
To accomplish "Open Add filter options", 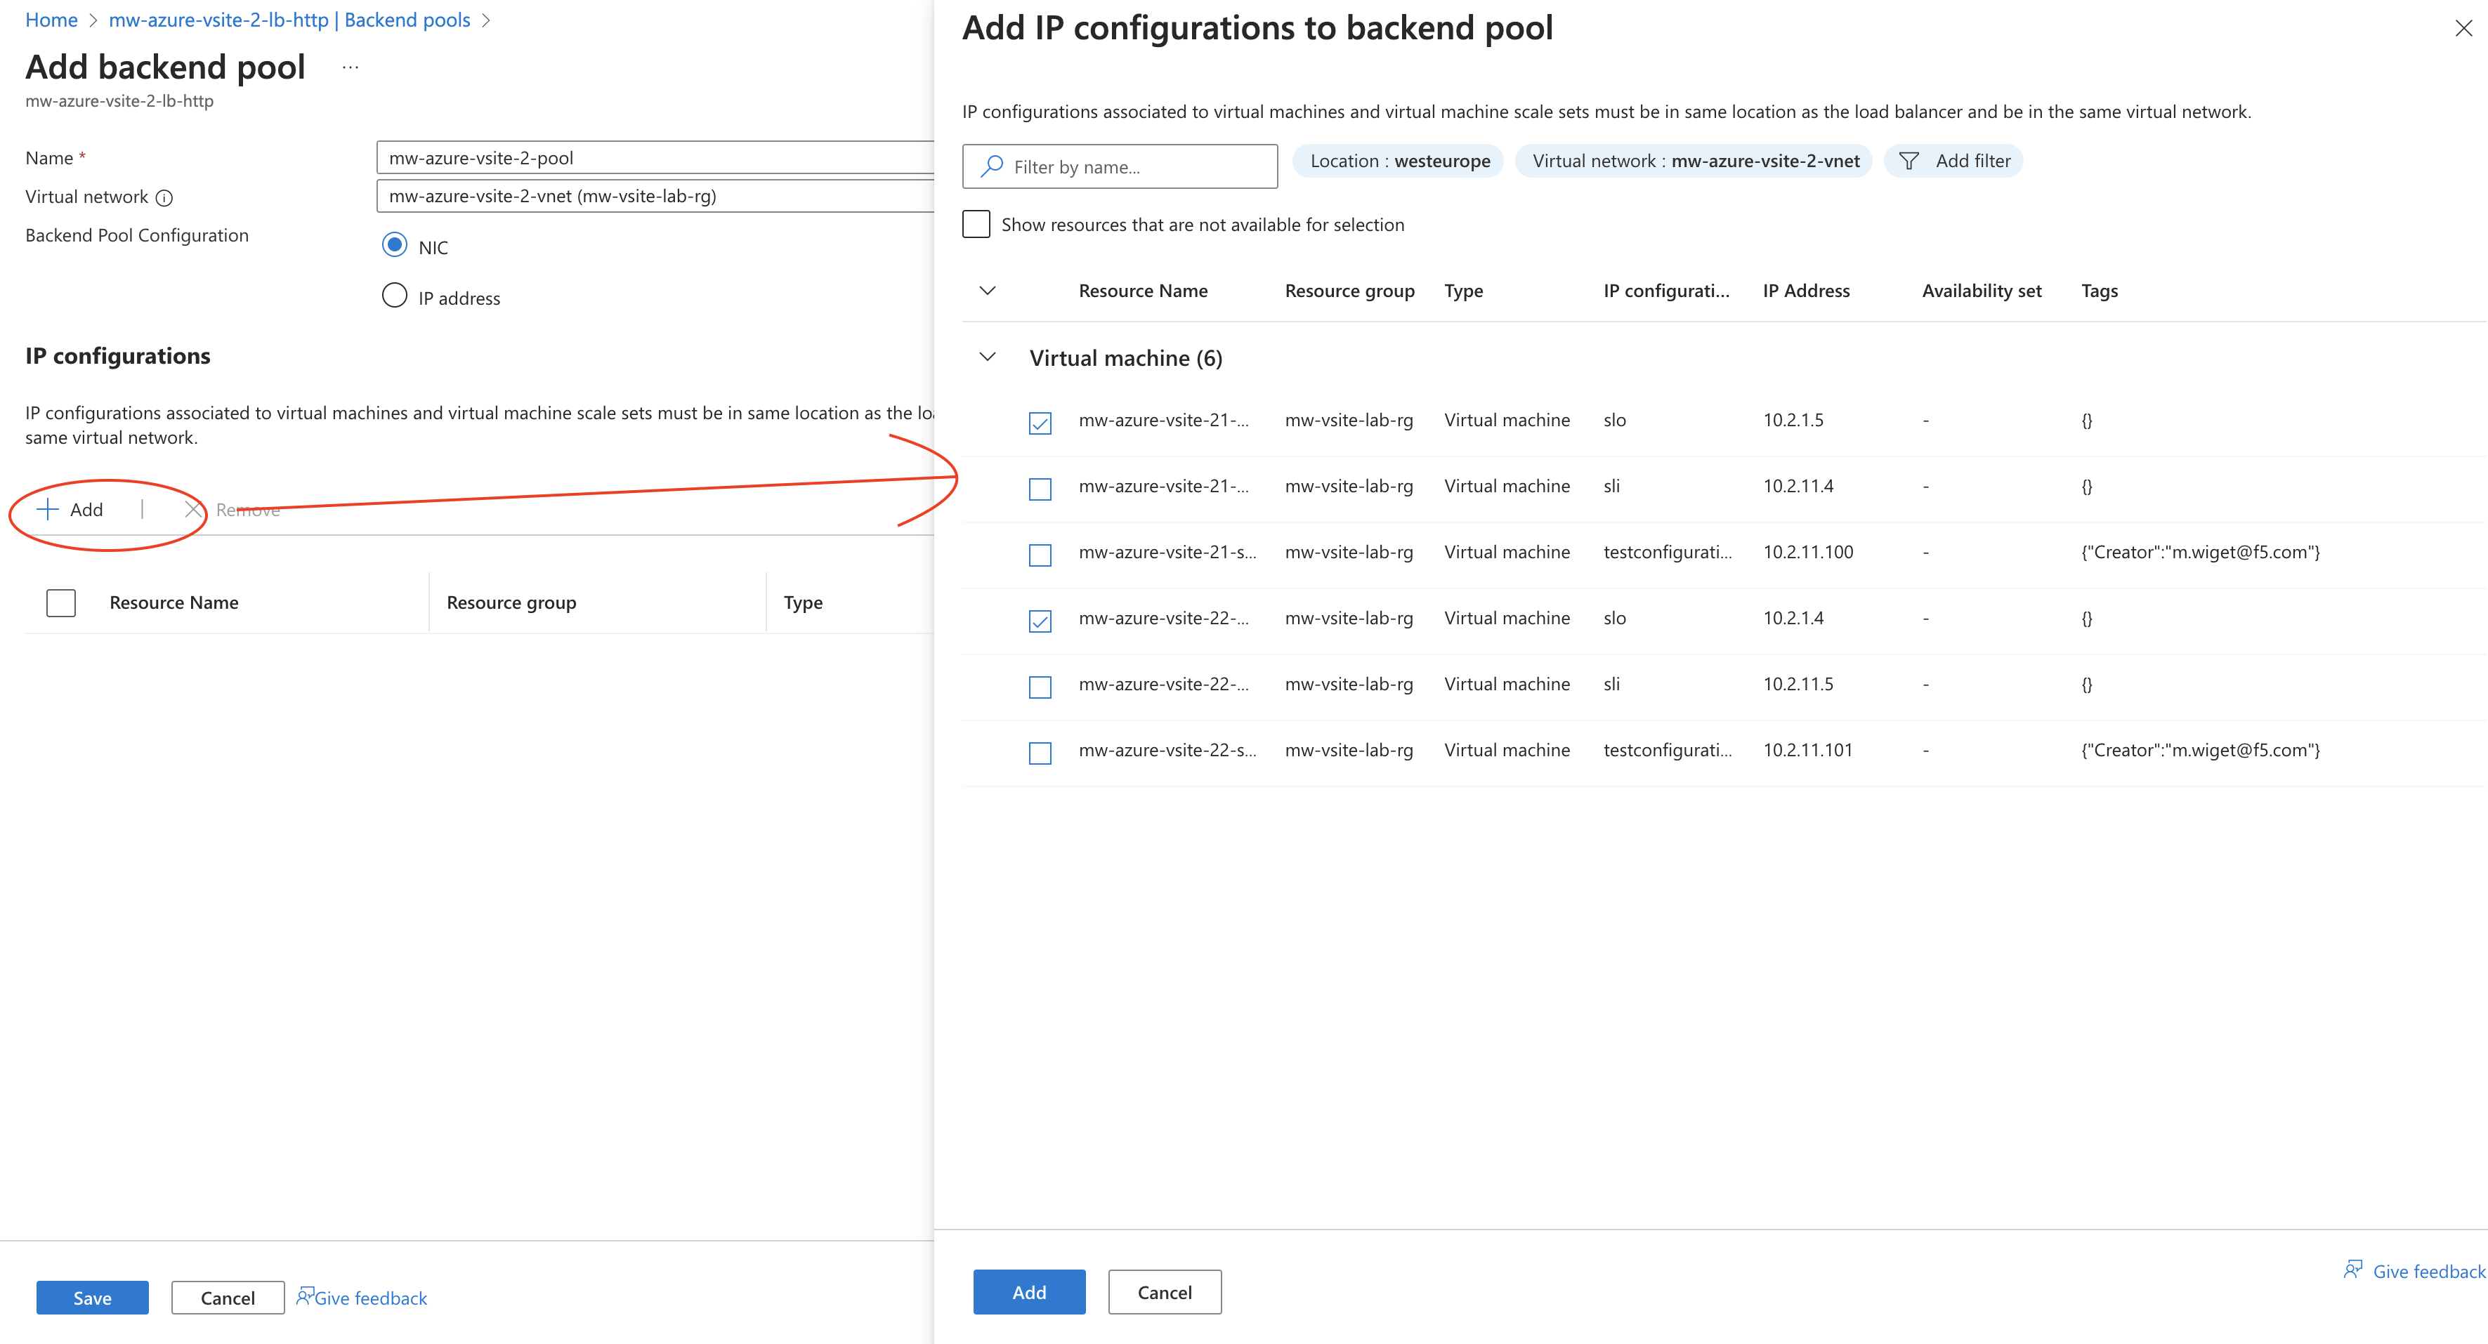I will click(x=1953, y=160).
